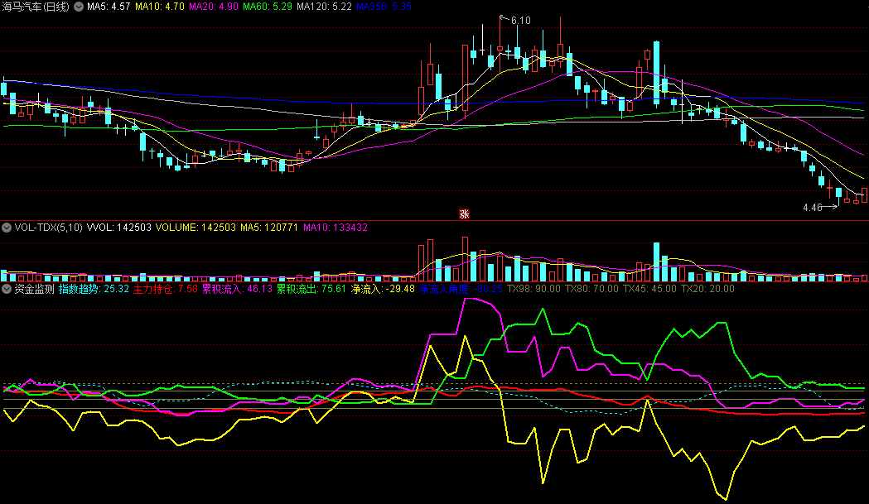Click the 累积流出: 75.61 label

311,289
